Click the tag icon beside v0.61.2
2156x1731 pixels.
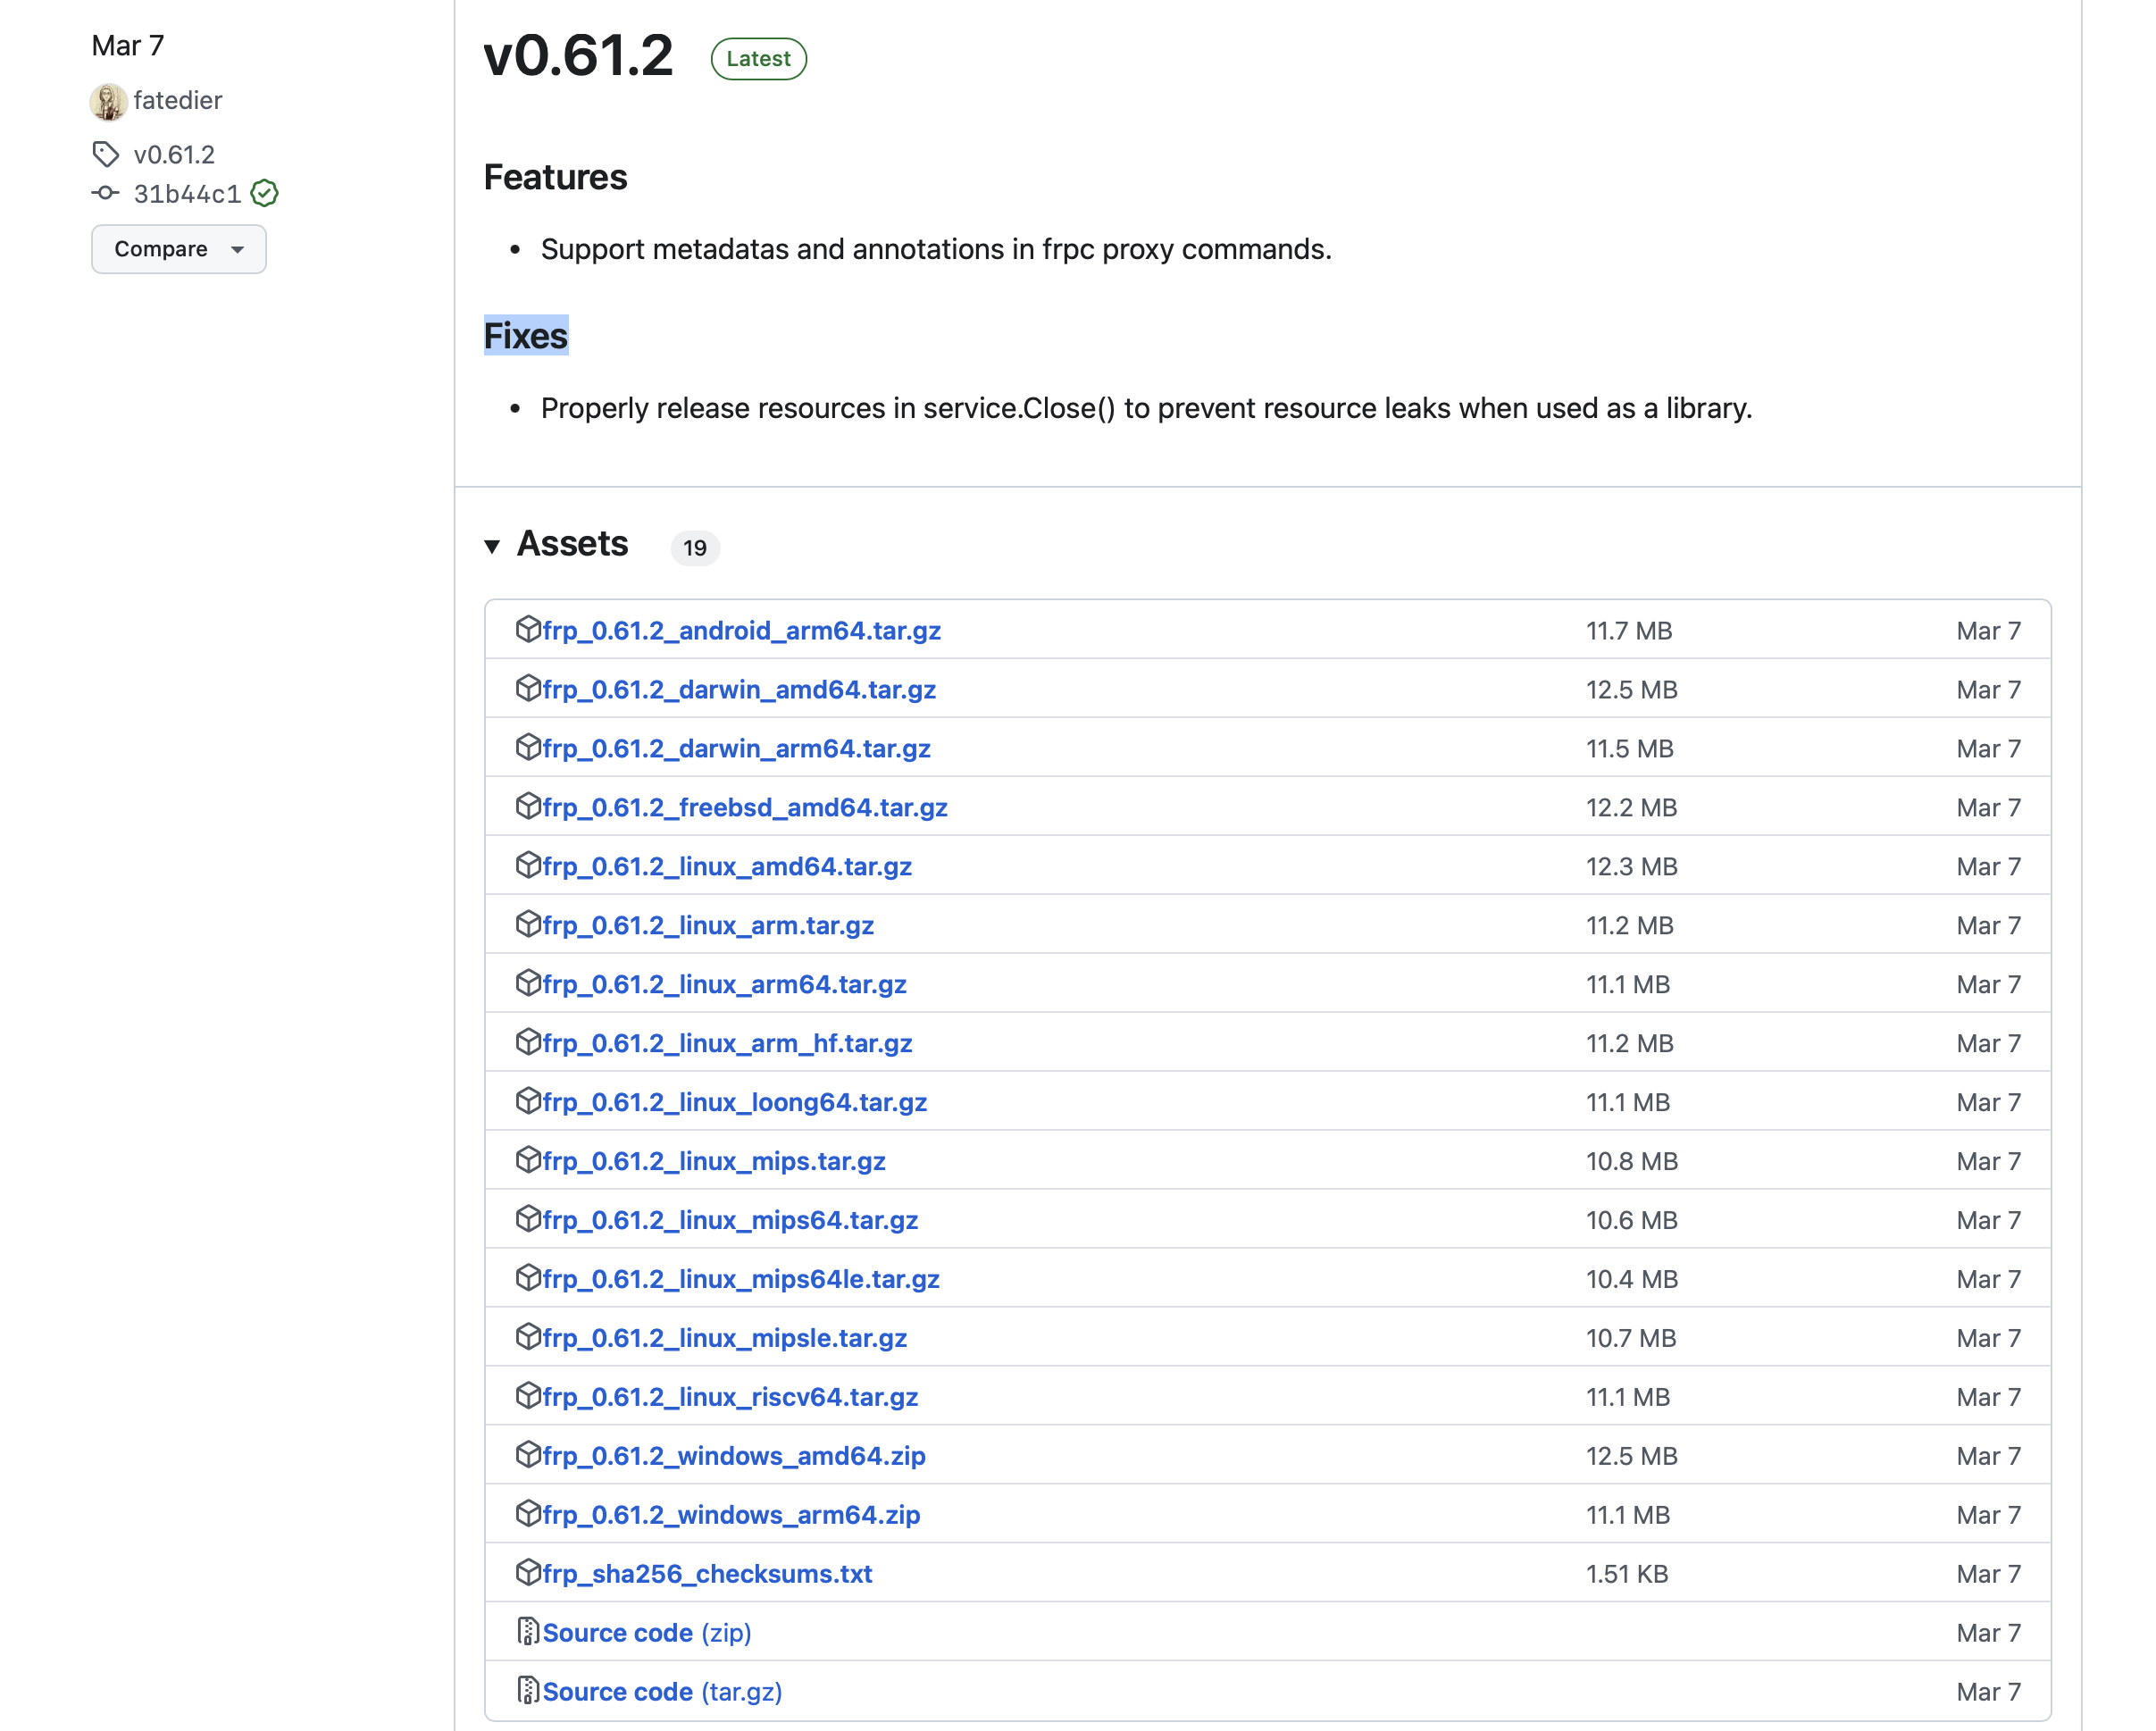[x=106, y=154]
